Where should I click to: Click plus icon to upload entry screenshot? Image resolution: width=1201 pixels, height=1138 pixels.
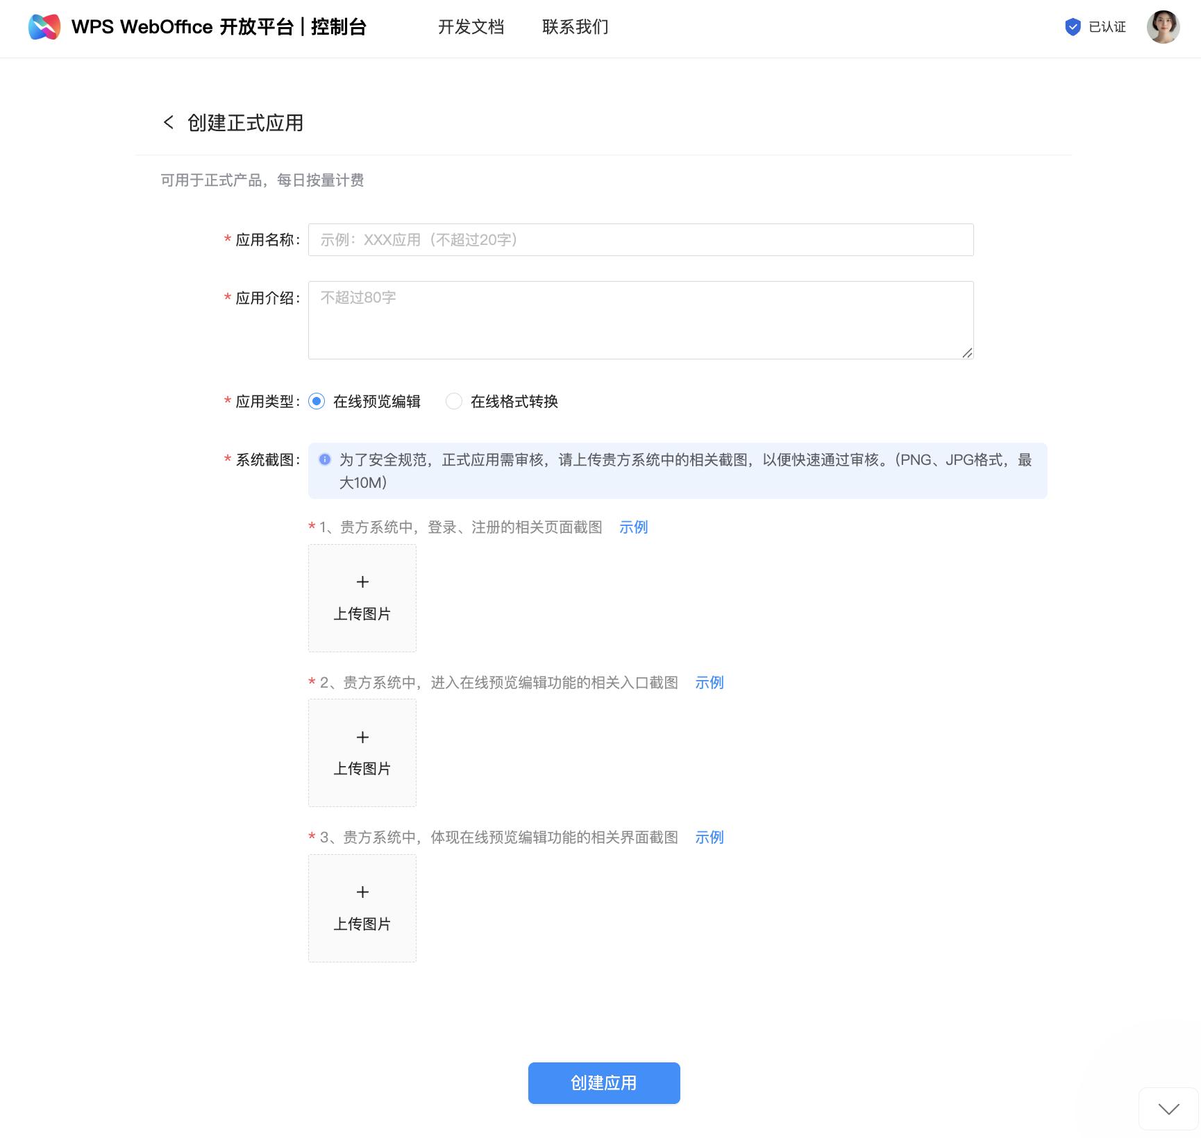point(362,737)
